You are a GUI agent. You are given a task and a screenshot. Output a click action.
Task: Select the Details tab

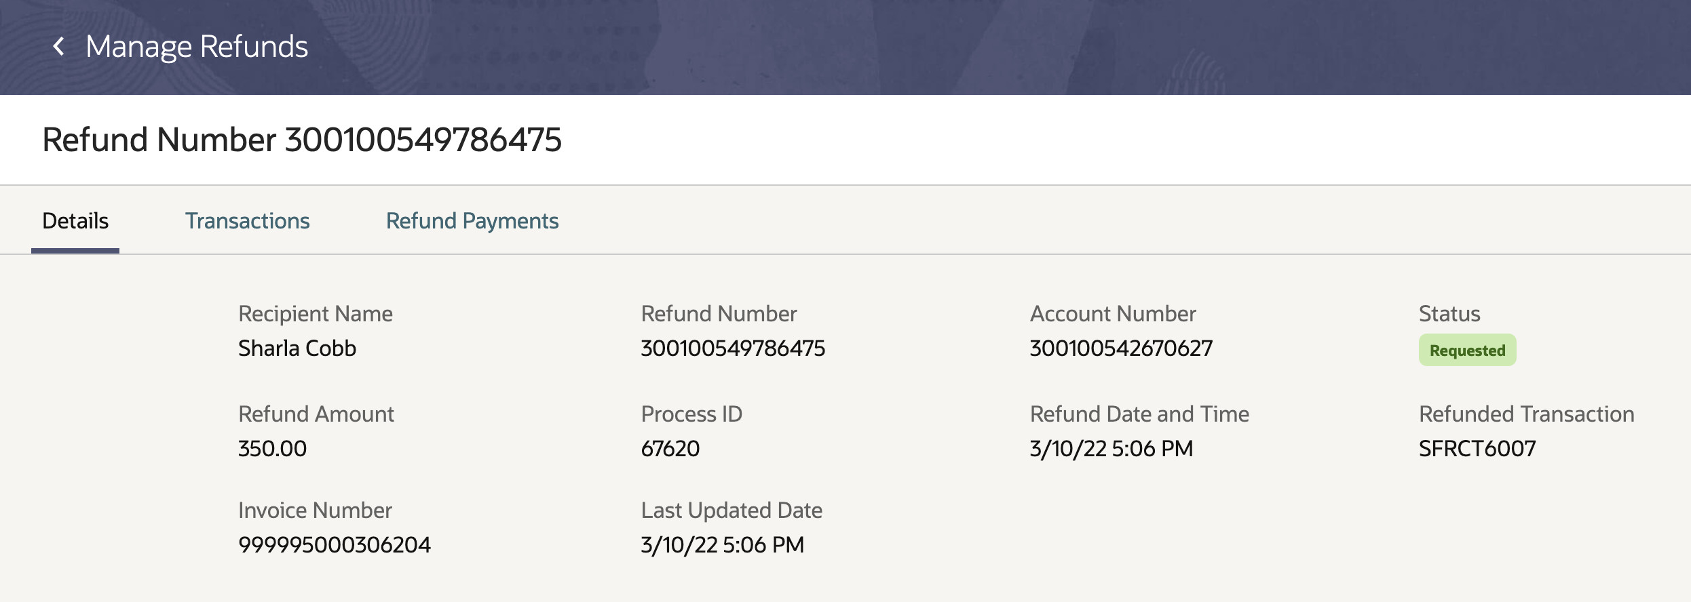coord(75,221)
